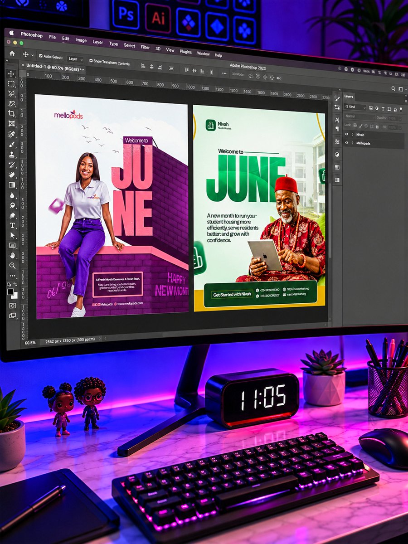408x544 pixels.
Task: Open the File menu
Action: pyautogui.click(x=53, y=37)
